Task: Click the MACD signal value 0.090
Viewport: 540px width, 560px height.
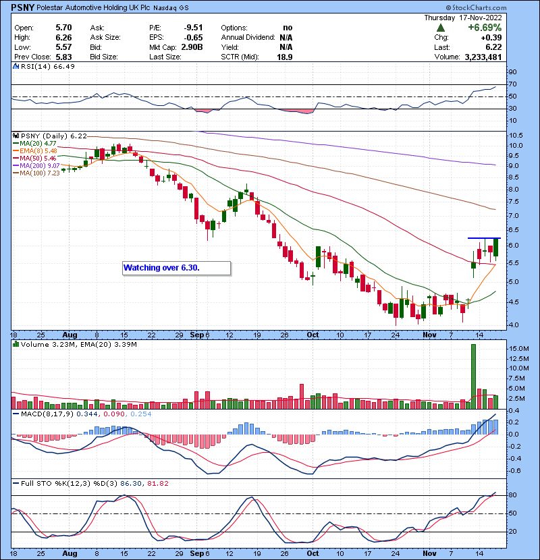Action: pyautogui.click(x=114, y=414)
